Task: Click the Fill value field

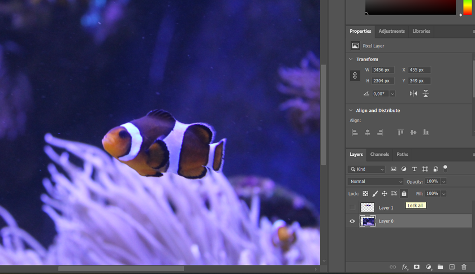Action: pos(433,193)
